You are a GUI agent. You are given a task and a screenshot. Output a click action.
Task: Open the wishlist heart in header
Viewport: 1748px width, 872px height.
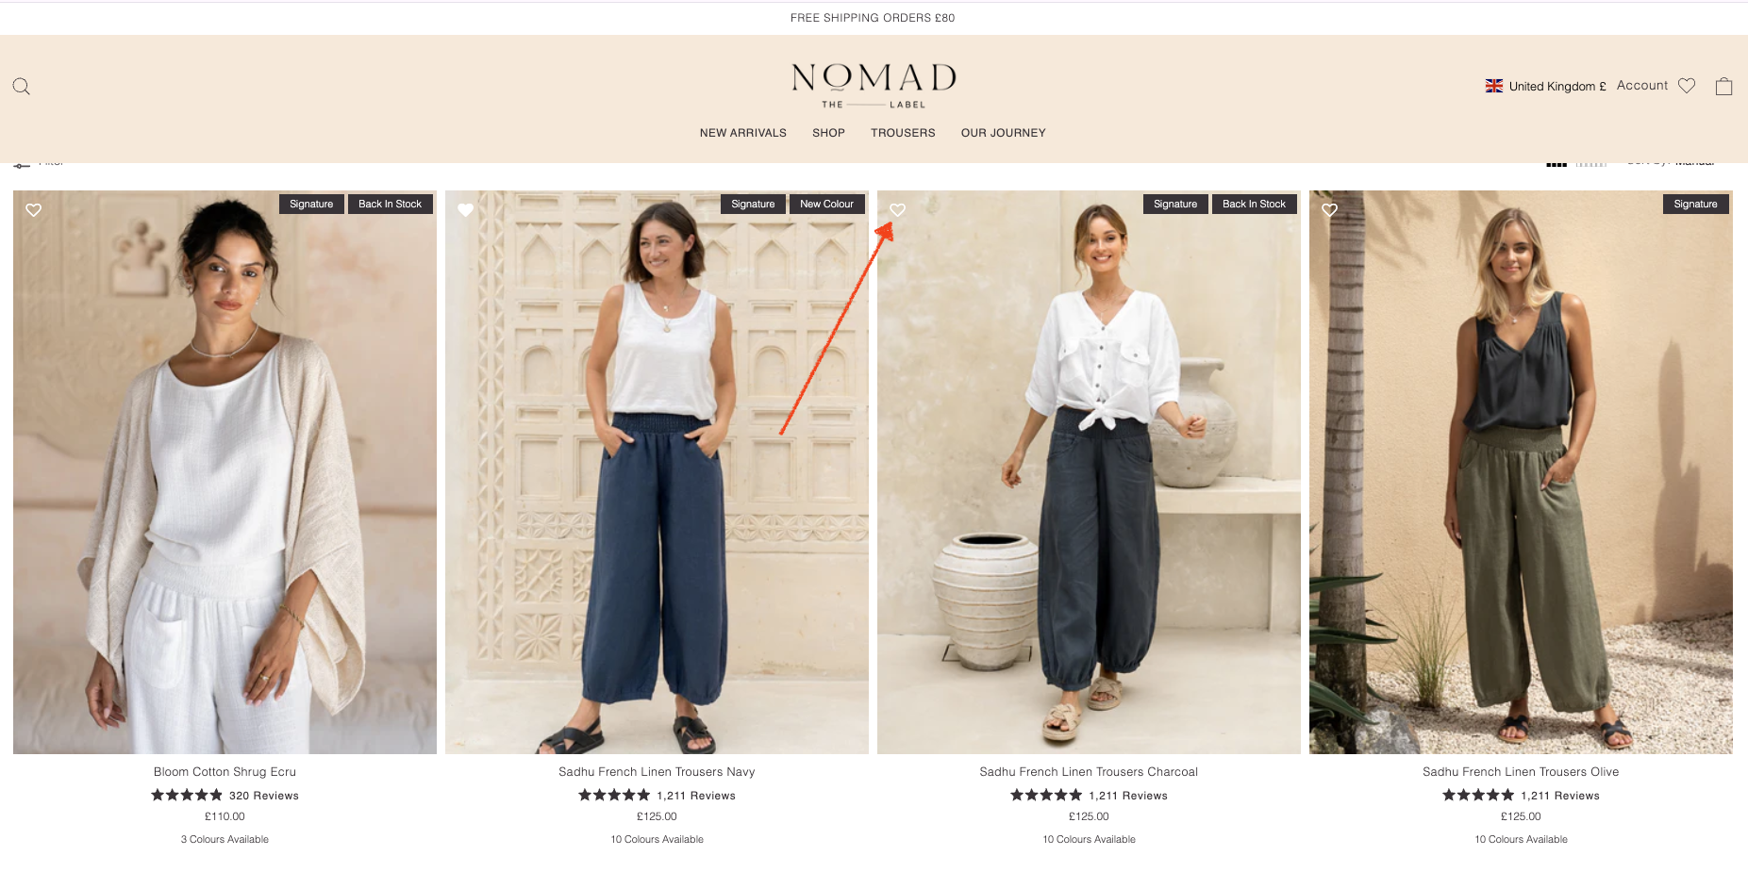(x=1687, y=86)
